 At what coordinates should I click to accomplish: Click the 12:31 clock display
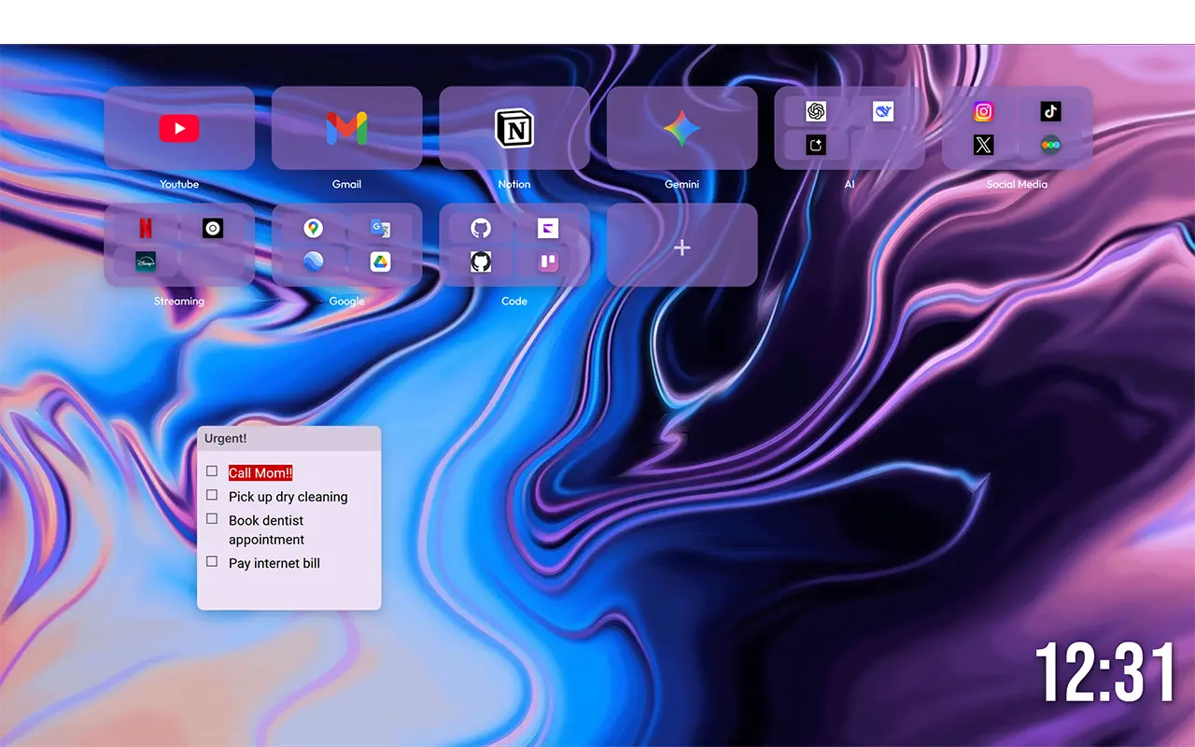(x=1105, y=672)
